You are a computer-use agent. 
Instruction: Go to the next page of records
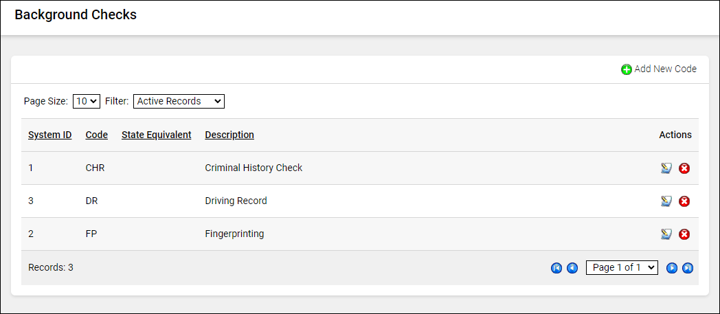[672, 268]
